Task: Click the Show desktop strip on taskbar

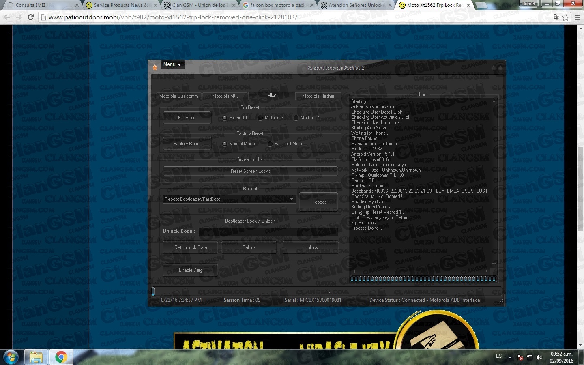Action: (581, 357)
